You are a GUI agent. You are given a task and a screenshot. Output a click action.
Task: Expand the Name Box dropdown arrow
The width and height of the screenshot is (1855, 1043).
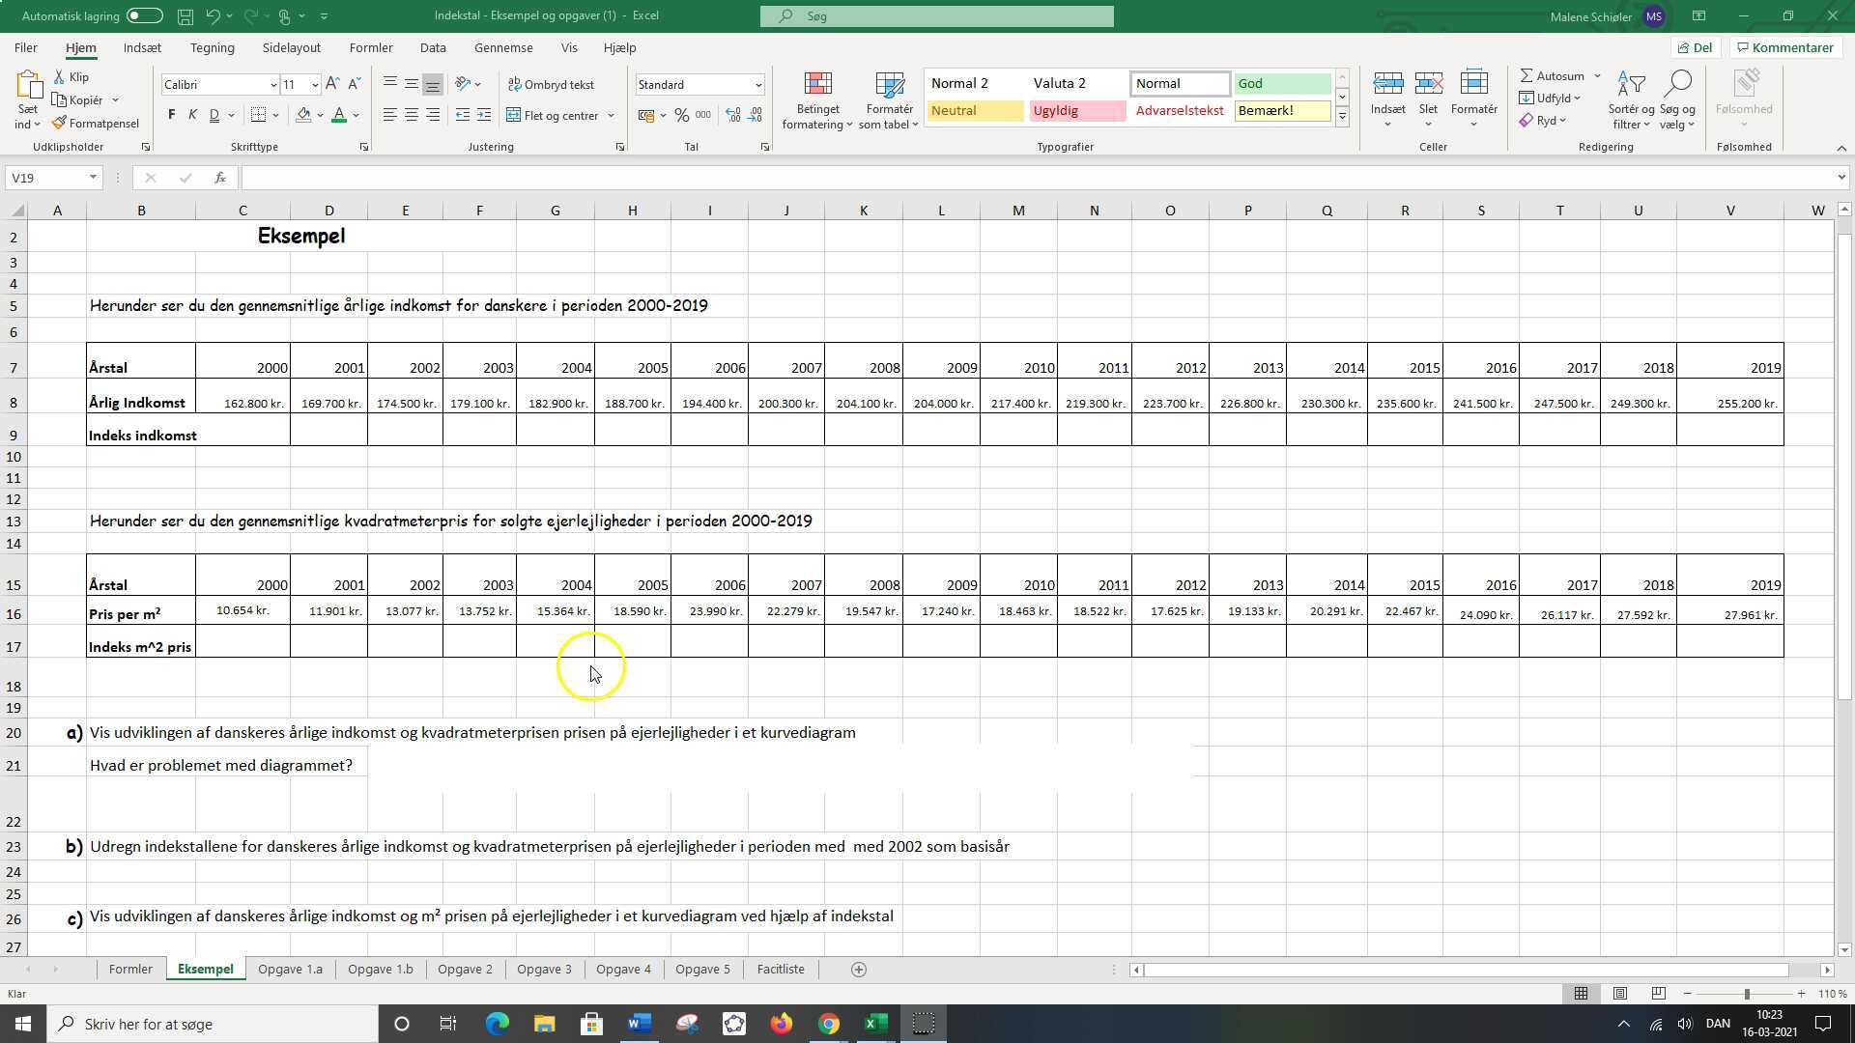coord(93,178)
